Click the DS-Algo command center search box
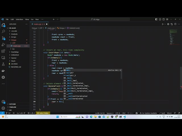The width and height of the screenshot is (182, 136). click(95, 19)
